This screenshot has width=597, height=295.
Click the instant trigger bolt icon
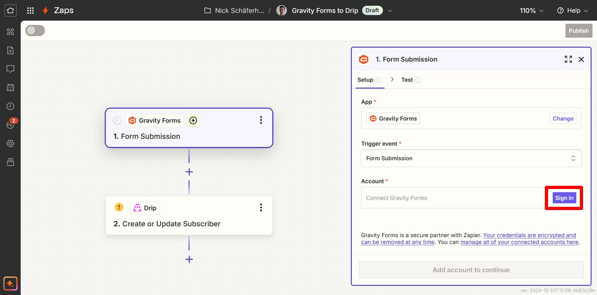[x=193, y=120]
